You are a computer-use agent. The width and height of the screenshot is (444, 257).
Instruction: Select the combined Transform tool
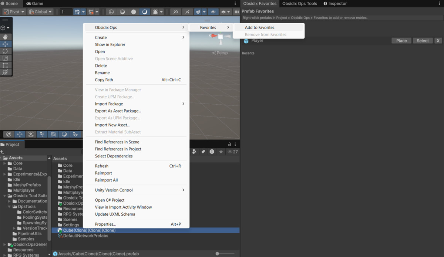coord(5,72)
